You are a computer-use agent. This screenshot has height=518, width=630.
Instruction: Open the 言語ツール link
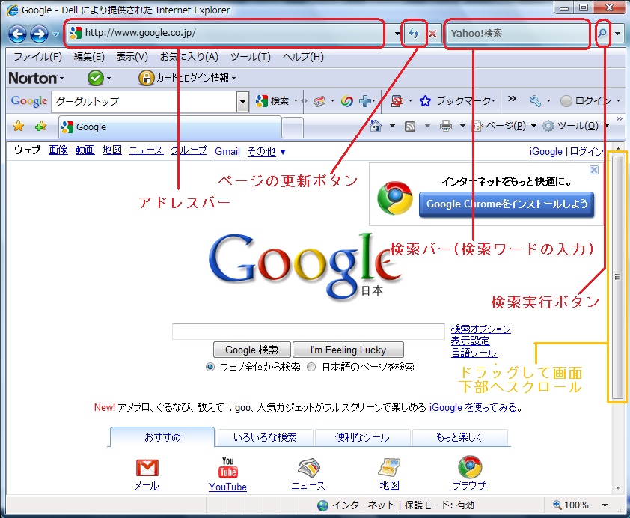(x=474, y=353)
